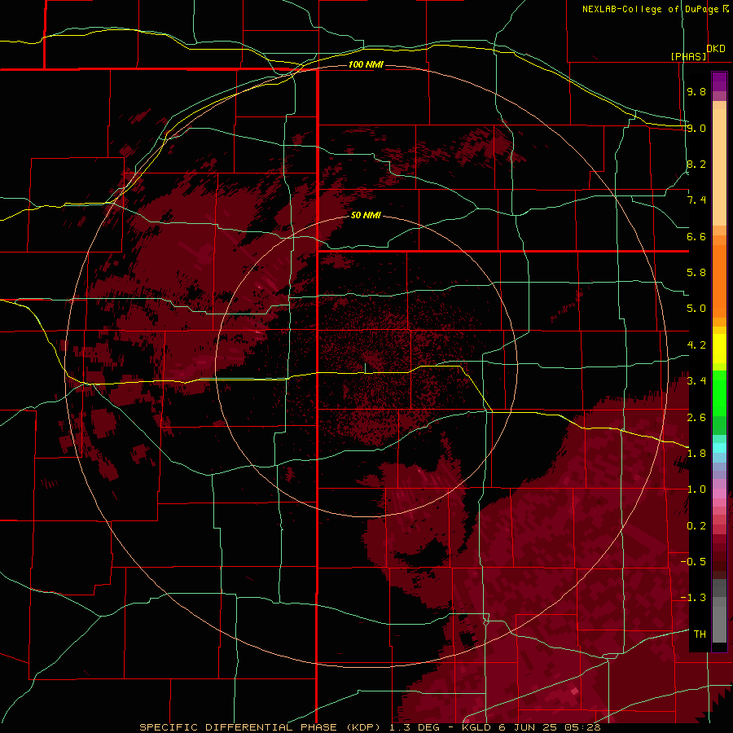Pick the cyan band of the color scale
This screenshot has height=733, width=733.
(719, 448)
